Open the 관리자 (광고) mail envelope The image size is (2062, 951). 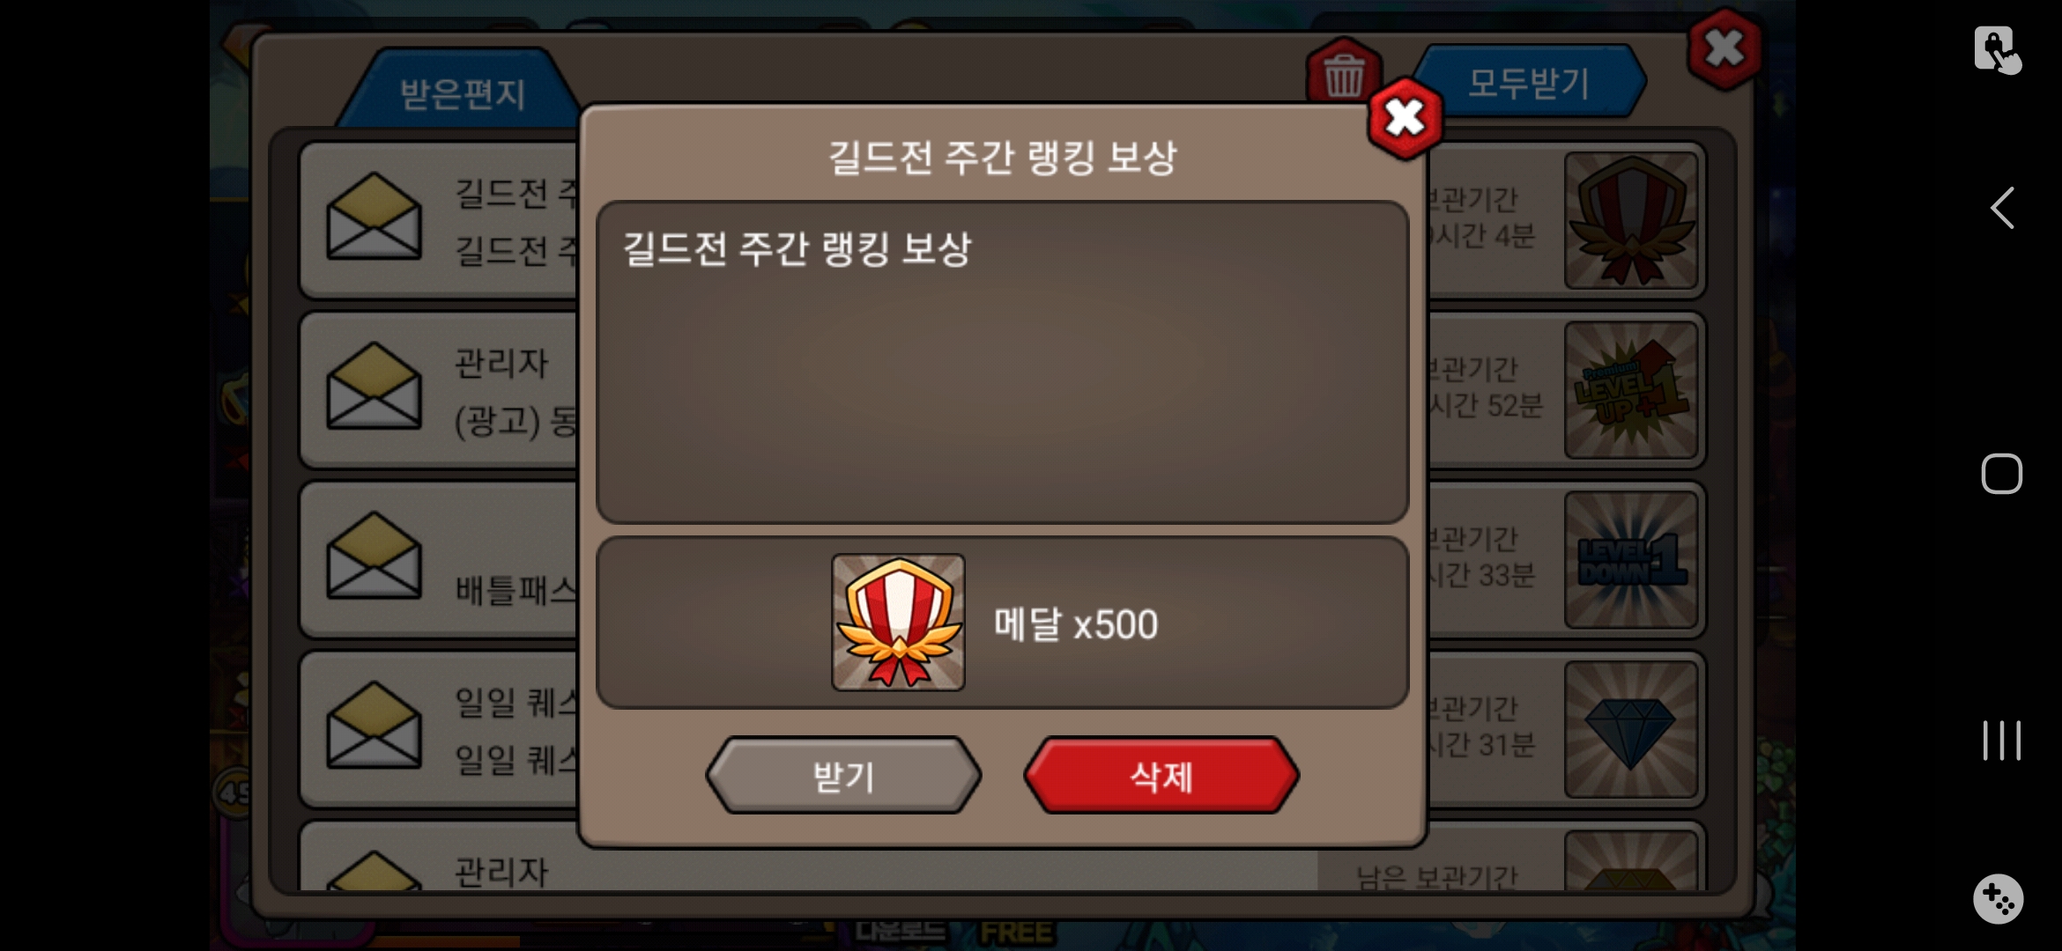374,387
